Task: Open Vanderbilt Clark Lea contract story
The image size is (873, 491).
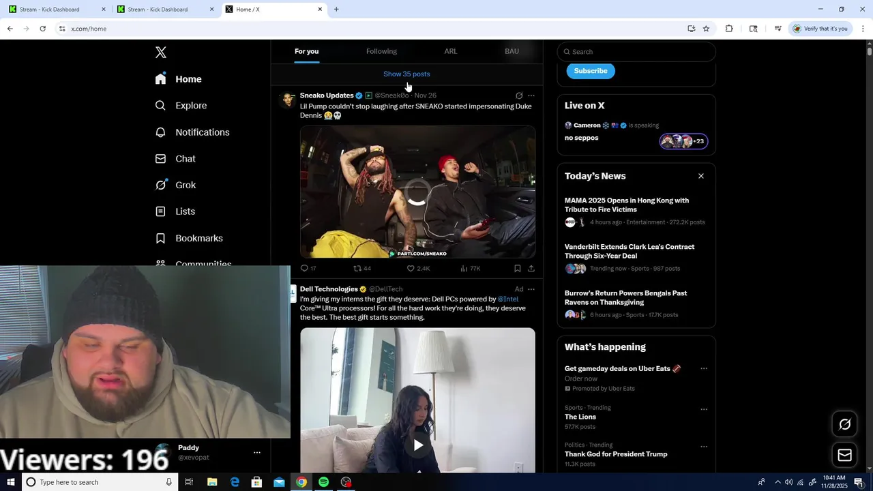Action: pos(636,258)
